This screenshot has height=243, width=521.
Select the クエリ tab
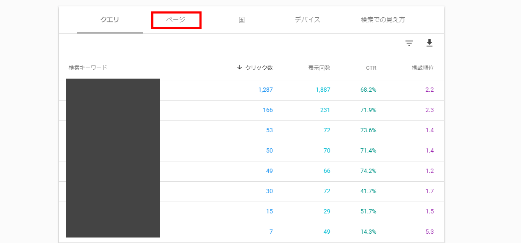109,20
